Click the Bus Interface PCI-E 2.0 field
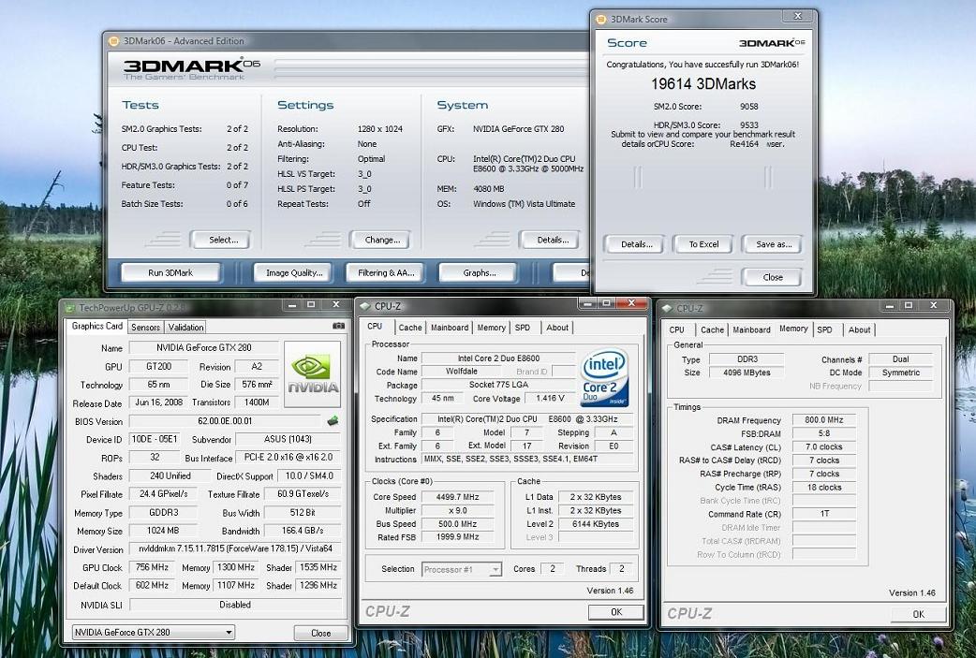The image size is (976, 658). [x=288, y=457]
